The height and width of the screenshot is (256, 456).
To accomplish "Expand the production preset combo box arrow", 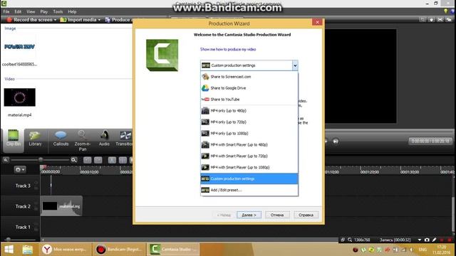I will click(x=295, y=65).
